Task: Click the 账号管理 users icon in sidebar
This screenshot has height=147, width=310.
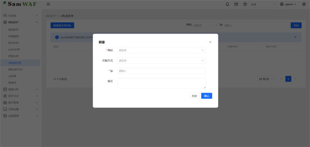Action: point(5,103)
